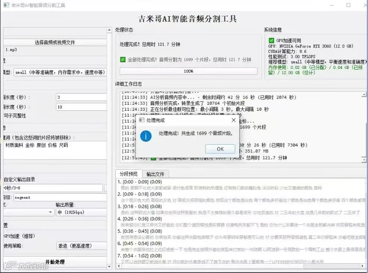
Task: Click log line 正在分析最佳断句位置
Action: point(195,109)
